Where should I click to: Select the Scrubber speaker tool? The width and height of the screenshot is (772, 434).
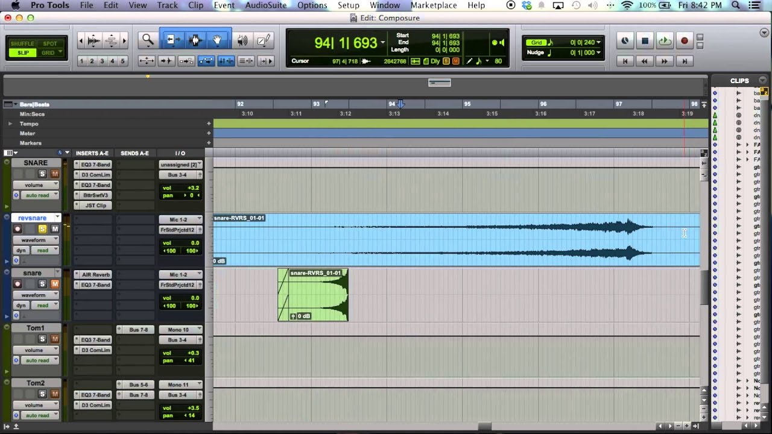242,40
